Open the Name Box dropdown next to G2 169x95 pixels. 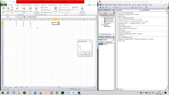[x=16, y=17]
